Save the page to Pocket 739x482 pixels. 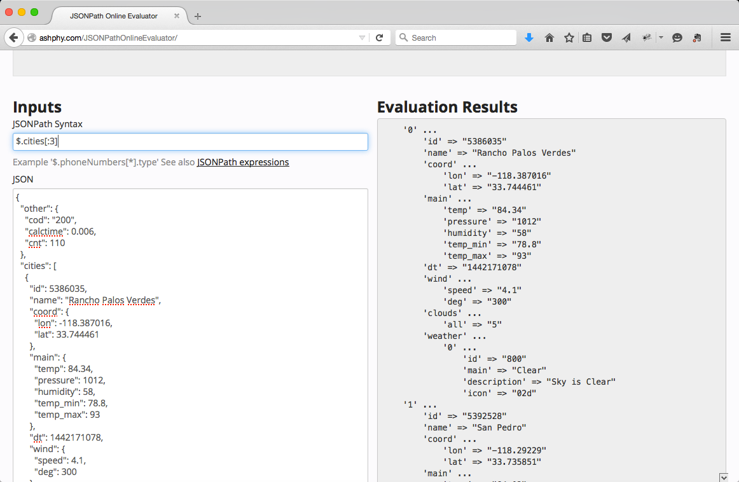pyautogui.click(x=607, y=38)
